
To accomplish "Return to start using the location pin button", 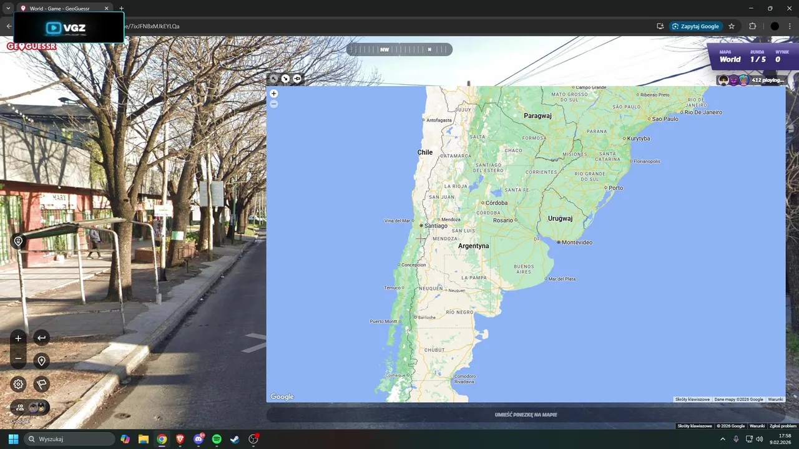I will (41, 360).
